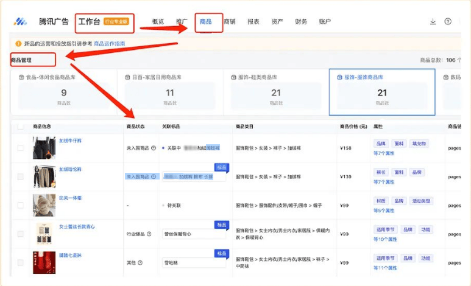Click the Tencent Ads logo icon
The height and width of the screenshot is (286, 471).
tap(21, 21)
